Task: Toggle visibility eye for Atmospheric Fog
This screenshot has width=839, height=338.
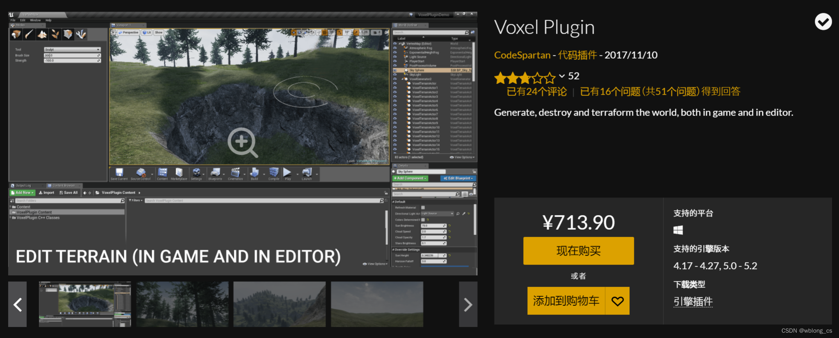Action: (x=395, y=48)
